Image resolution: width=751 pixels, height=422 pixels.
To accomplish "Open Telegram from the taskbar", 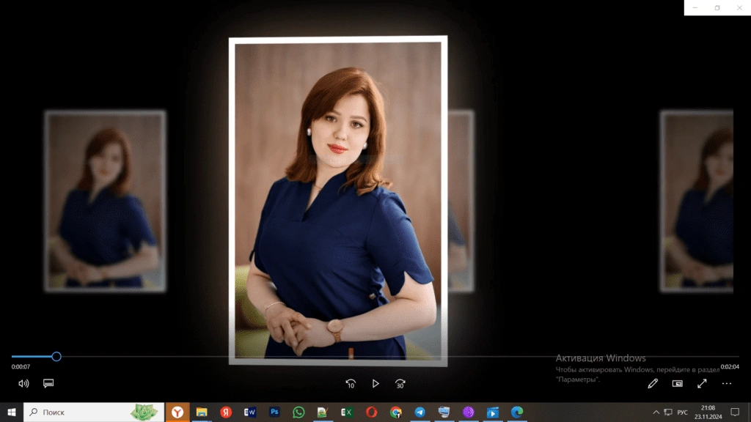I will (420, 412).
